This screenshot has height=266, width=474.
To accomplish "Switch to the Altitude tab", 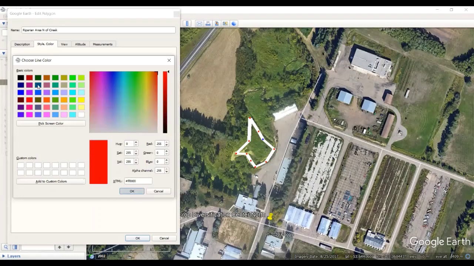I will tap(80, 44).
